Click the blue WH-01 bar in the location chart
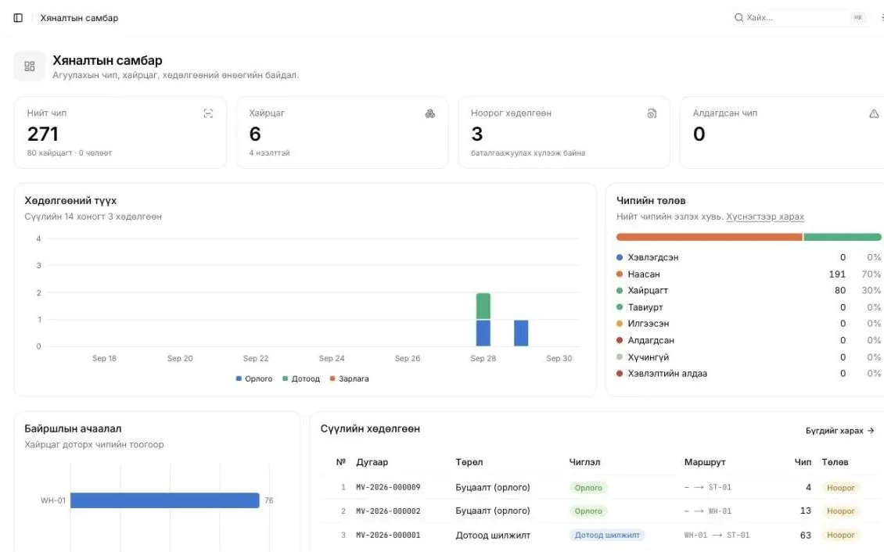Screen dimensions: 884x552 [164, 500]
